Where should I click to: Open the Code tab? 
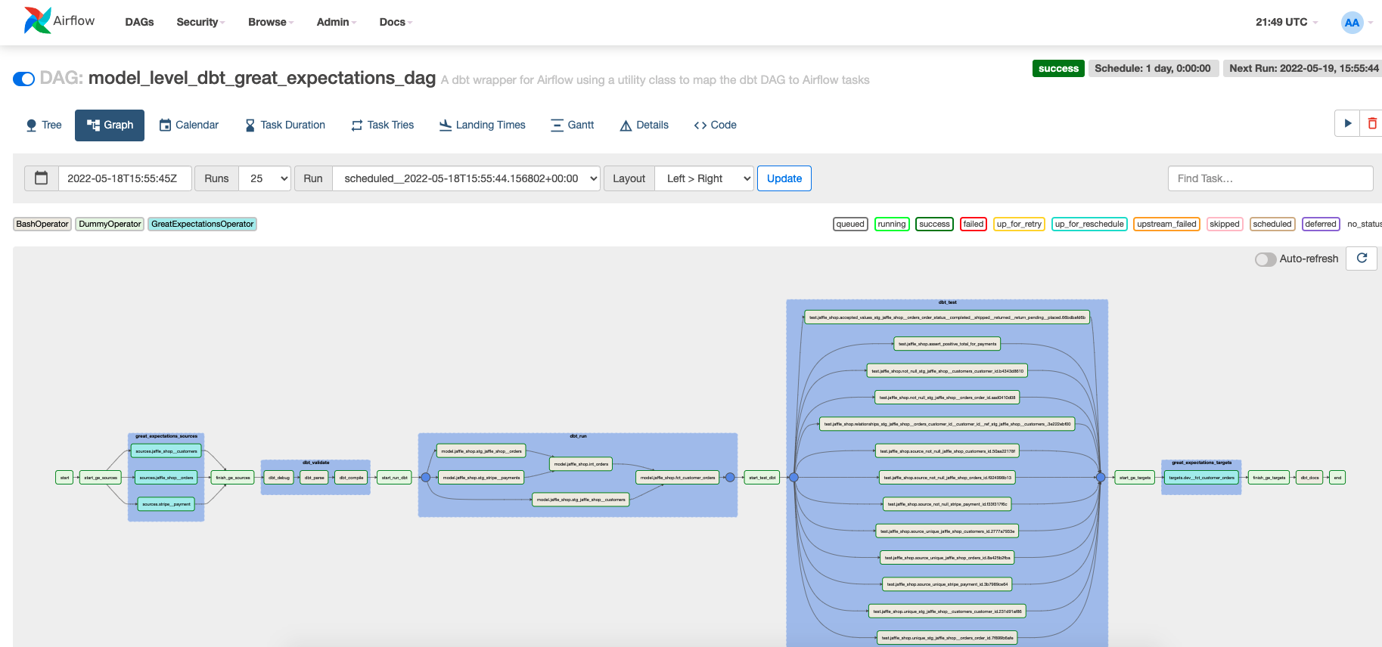tap(715, 125)
